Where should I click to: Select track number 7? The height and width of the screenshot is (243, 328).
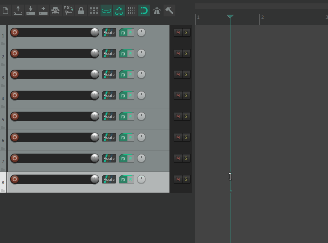click(3, 162)
